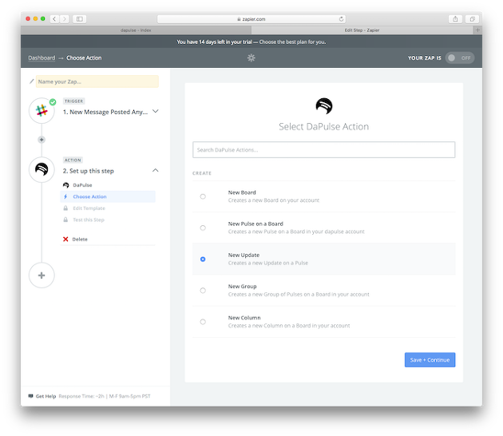Click the small DaPulse icon in the step list
Screen dimensions: 503x436
click(65, 185)
